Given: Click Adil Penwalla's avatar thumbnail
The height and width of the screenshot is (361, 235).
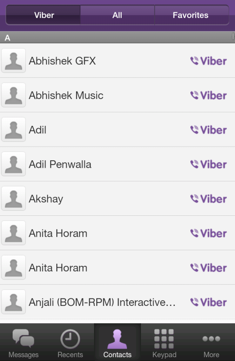Looking at the screenshot, I should (14, 164).
